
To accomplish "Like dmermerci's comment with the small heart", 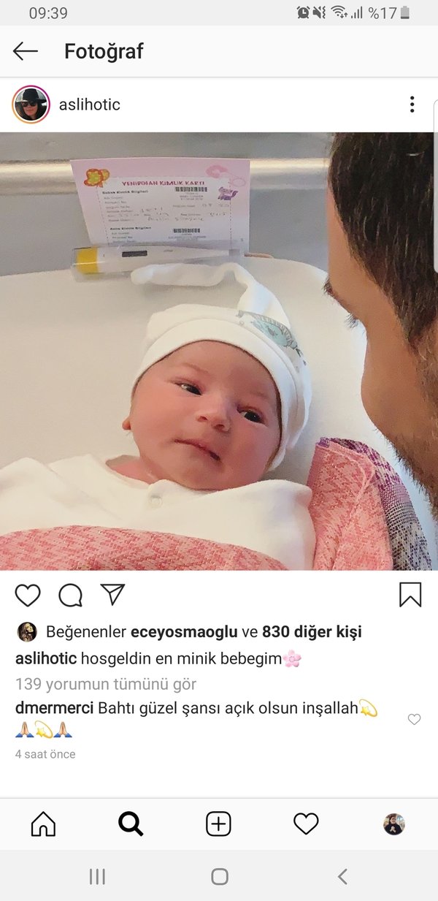I will pyautogui.click(x=414, y=720).
